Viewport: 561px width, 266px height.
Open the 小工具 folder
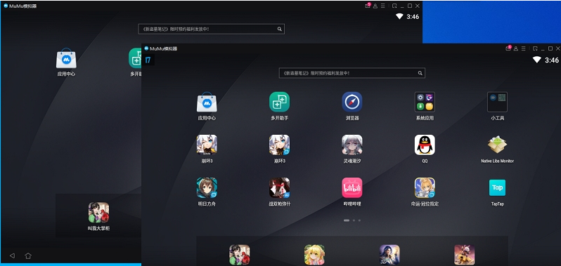497,102
